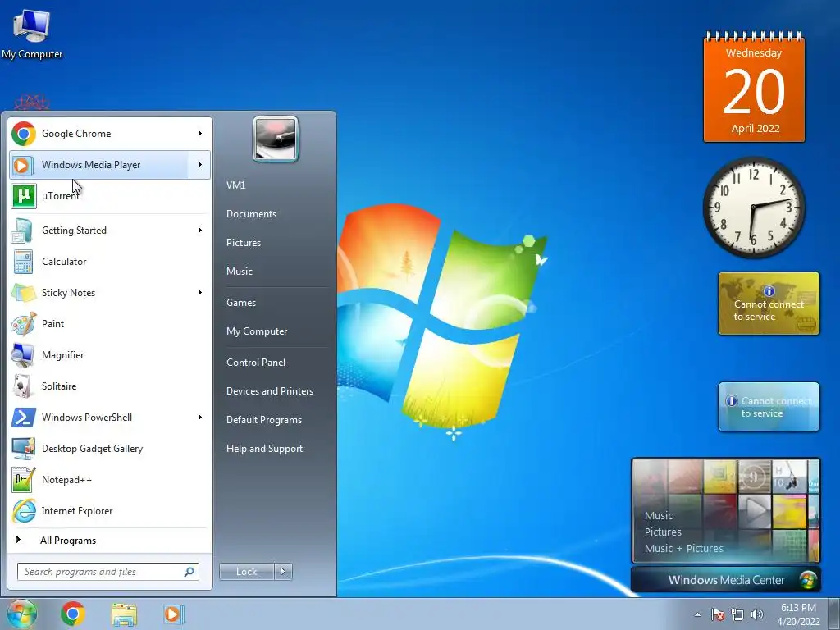Open Games from Start menu
Image resolution: width=840 pixels, height=630 pixels.
click(x=241, y=302)
